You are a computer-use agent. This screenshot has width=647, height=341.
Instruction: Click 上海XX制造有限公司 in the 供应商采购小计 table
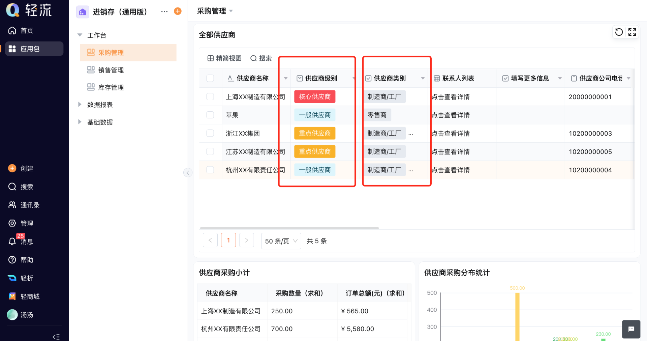click(x=231, y=311)
